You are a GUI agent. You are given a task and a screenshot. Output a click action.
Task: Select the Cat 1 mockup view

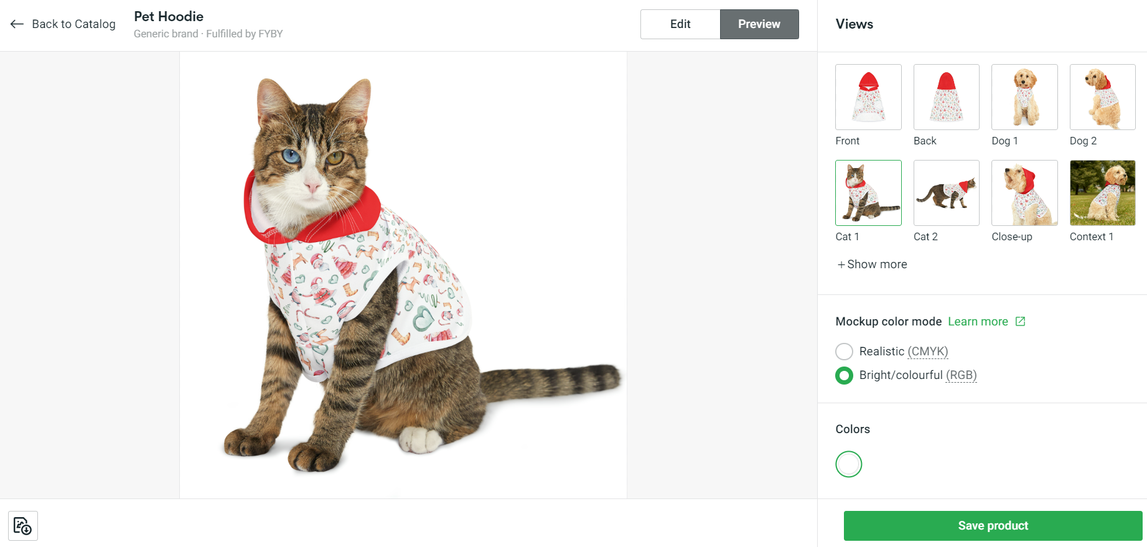[x=868, y=193]
